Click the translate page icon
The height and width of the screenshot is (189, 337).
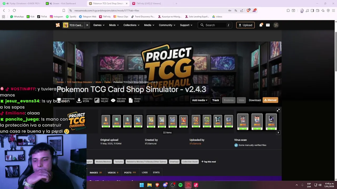236,10
